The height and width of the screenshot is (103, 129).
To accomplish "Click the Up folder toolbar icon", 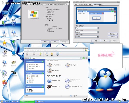I will 41,54.
